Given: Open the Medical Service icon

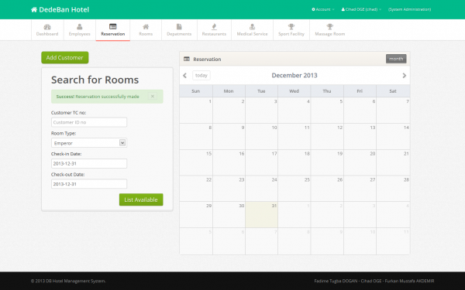Looking at the screenshot, I should coord(252,27).
